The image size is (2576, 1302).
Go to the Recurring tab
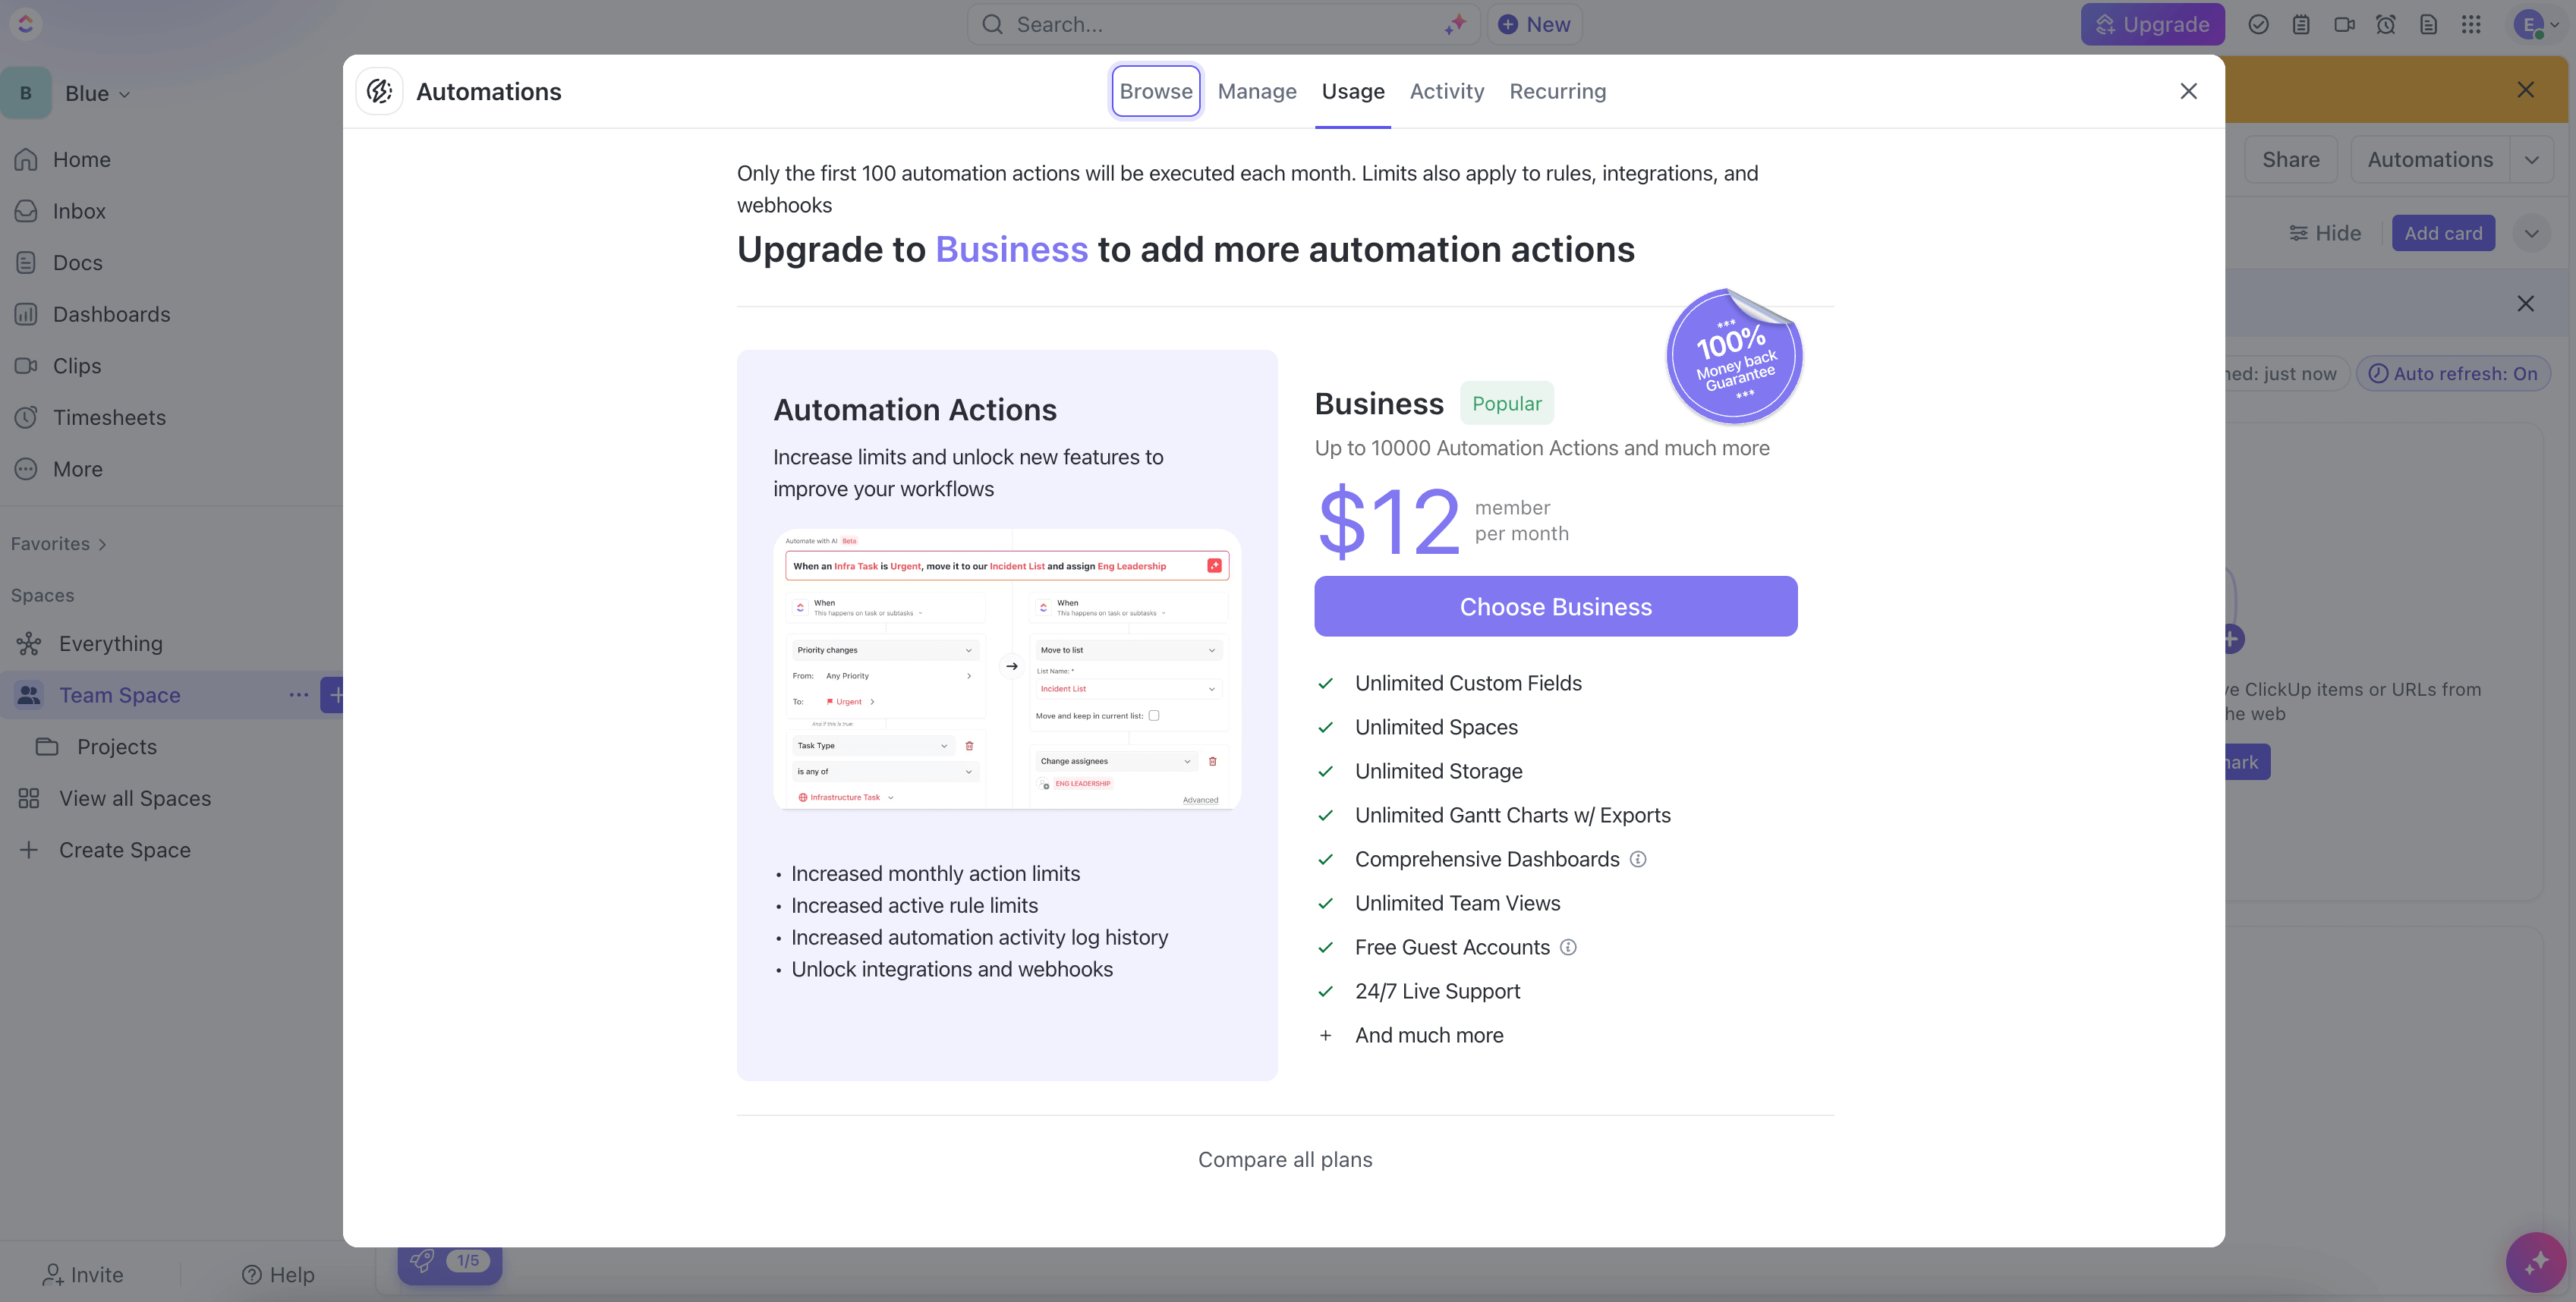[x=1558, y=91]
